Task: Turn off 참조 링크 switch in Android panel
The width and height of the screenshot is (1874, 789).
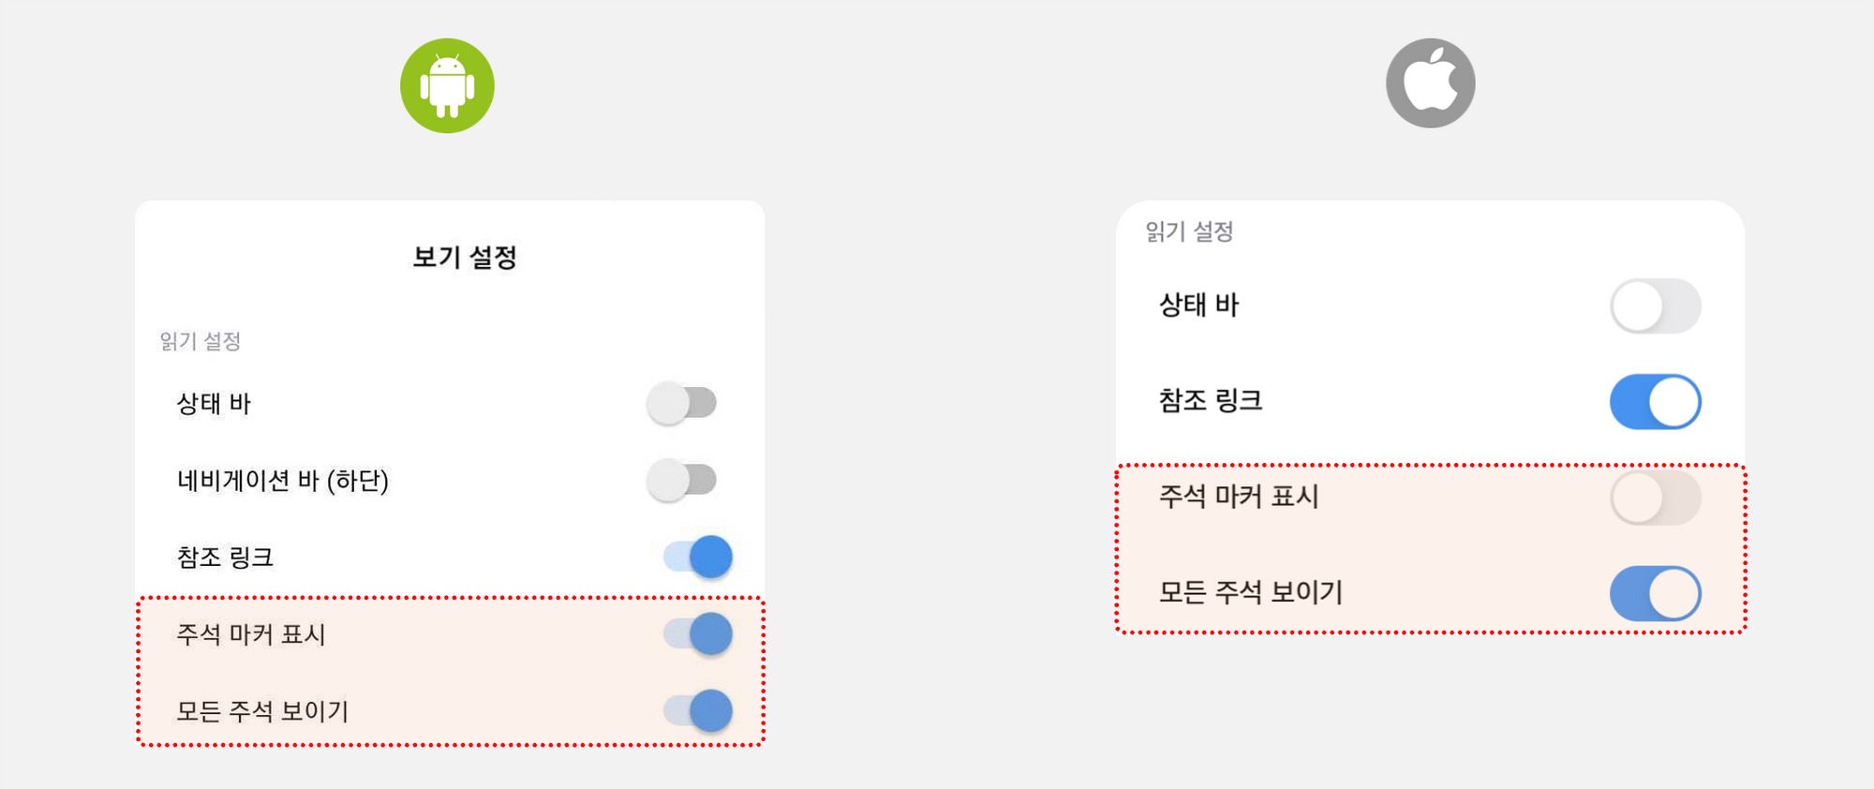Action: (698, 557)
